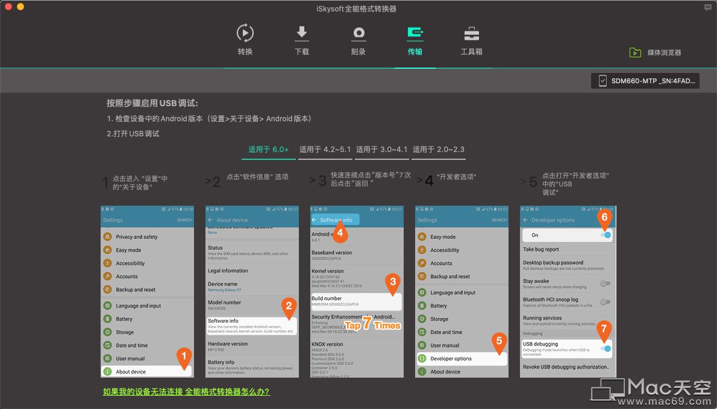717x409 pixels.
Task: Open the SDM660-MTP device selector
Action: 645,80
